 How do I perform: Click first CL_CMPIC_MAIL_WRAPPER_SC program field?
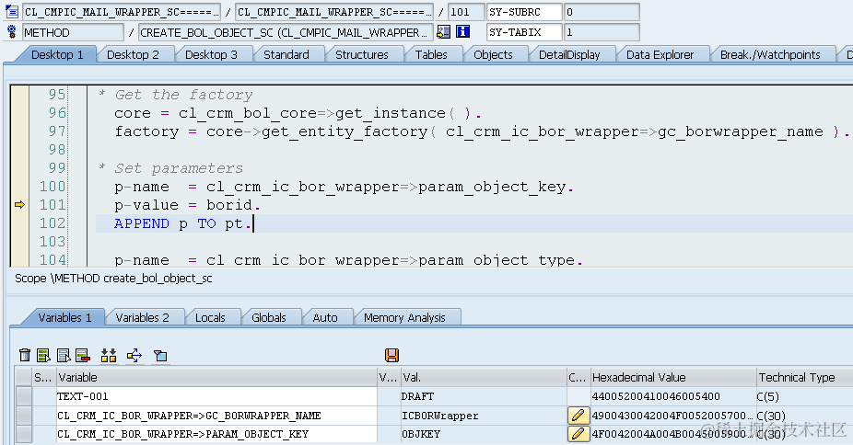(x=122, y=12)
